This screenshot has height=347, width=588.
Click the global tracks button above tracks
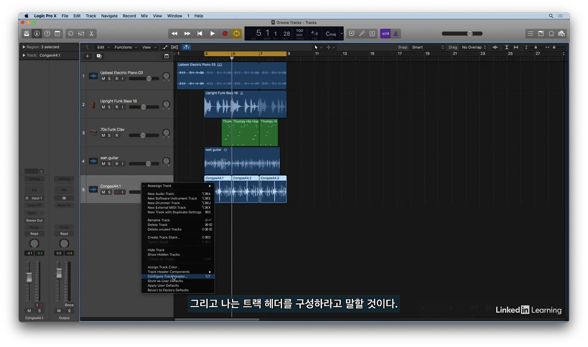(x=166, y=56)
